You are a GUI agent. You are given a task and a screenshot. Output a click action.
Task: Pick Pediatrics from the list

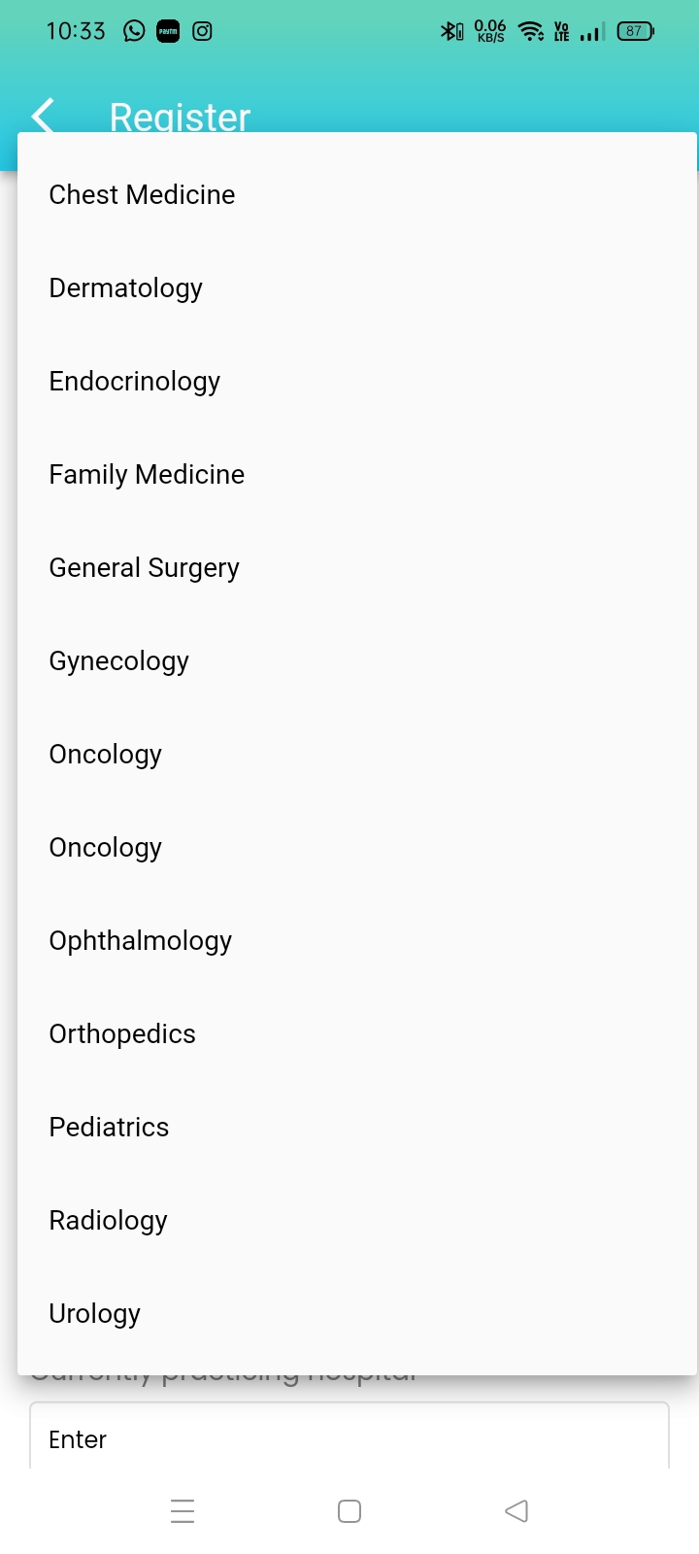pos(109,1127)
